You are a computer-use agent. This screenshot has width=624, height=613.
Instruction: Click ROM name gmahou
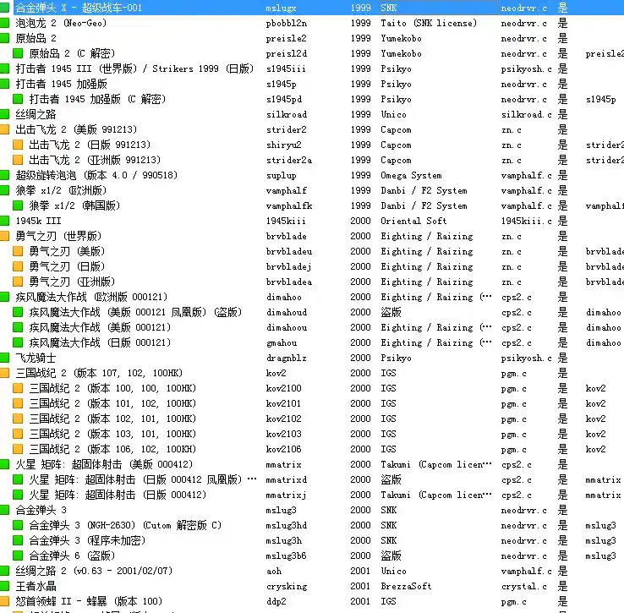(x=282, y=343)
